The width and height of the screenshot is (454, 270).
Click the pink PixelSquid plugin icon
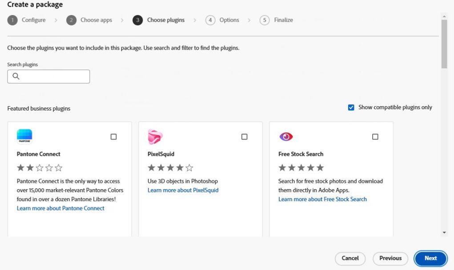point(155,136)
